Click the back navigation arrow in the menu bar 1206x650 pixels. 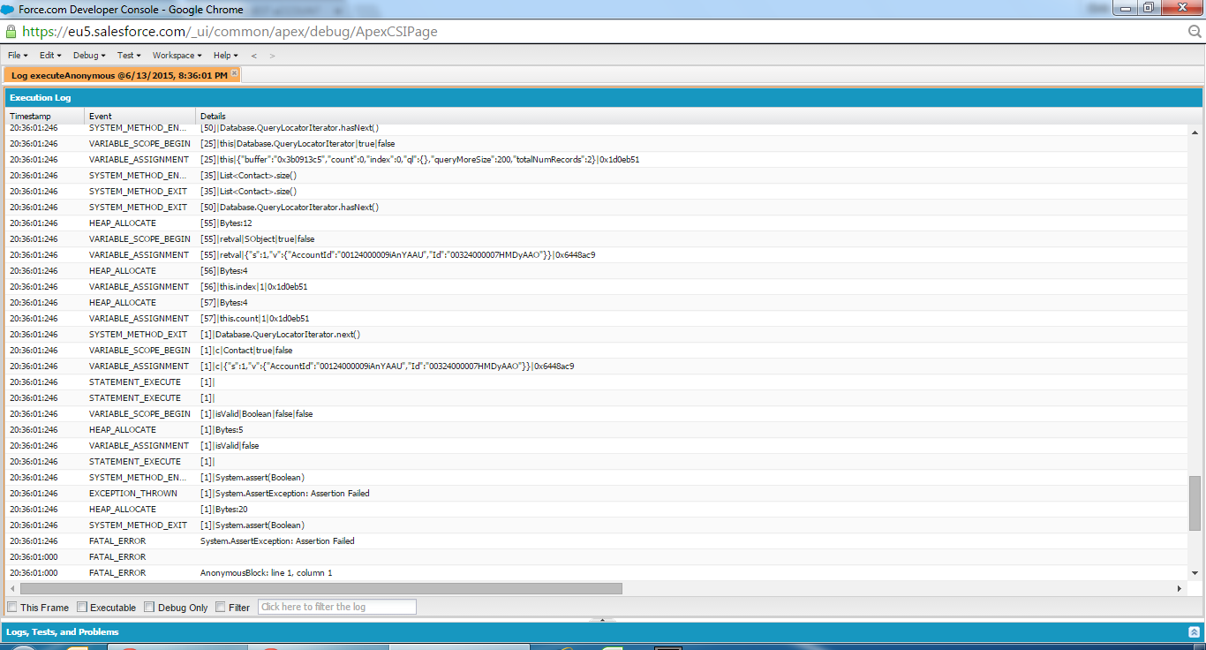point(254,56)
